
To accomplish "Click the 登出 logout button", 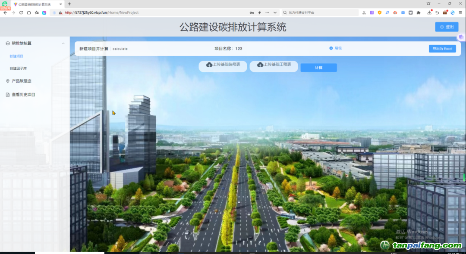I will 447,27.
